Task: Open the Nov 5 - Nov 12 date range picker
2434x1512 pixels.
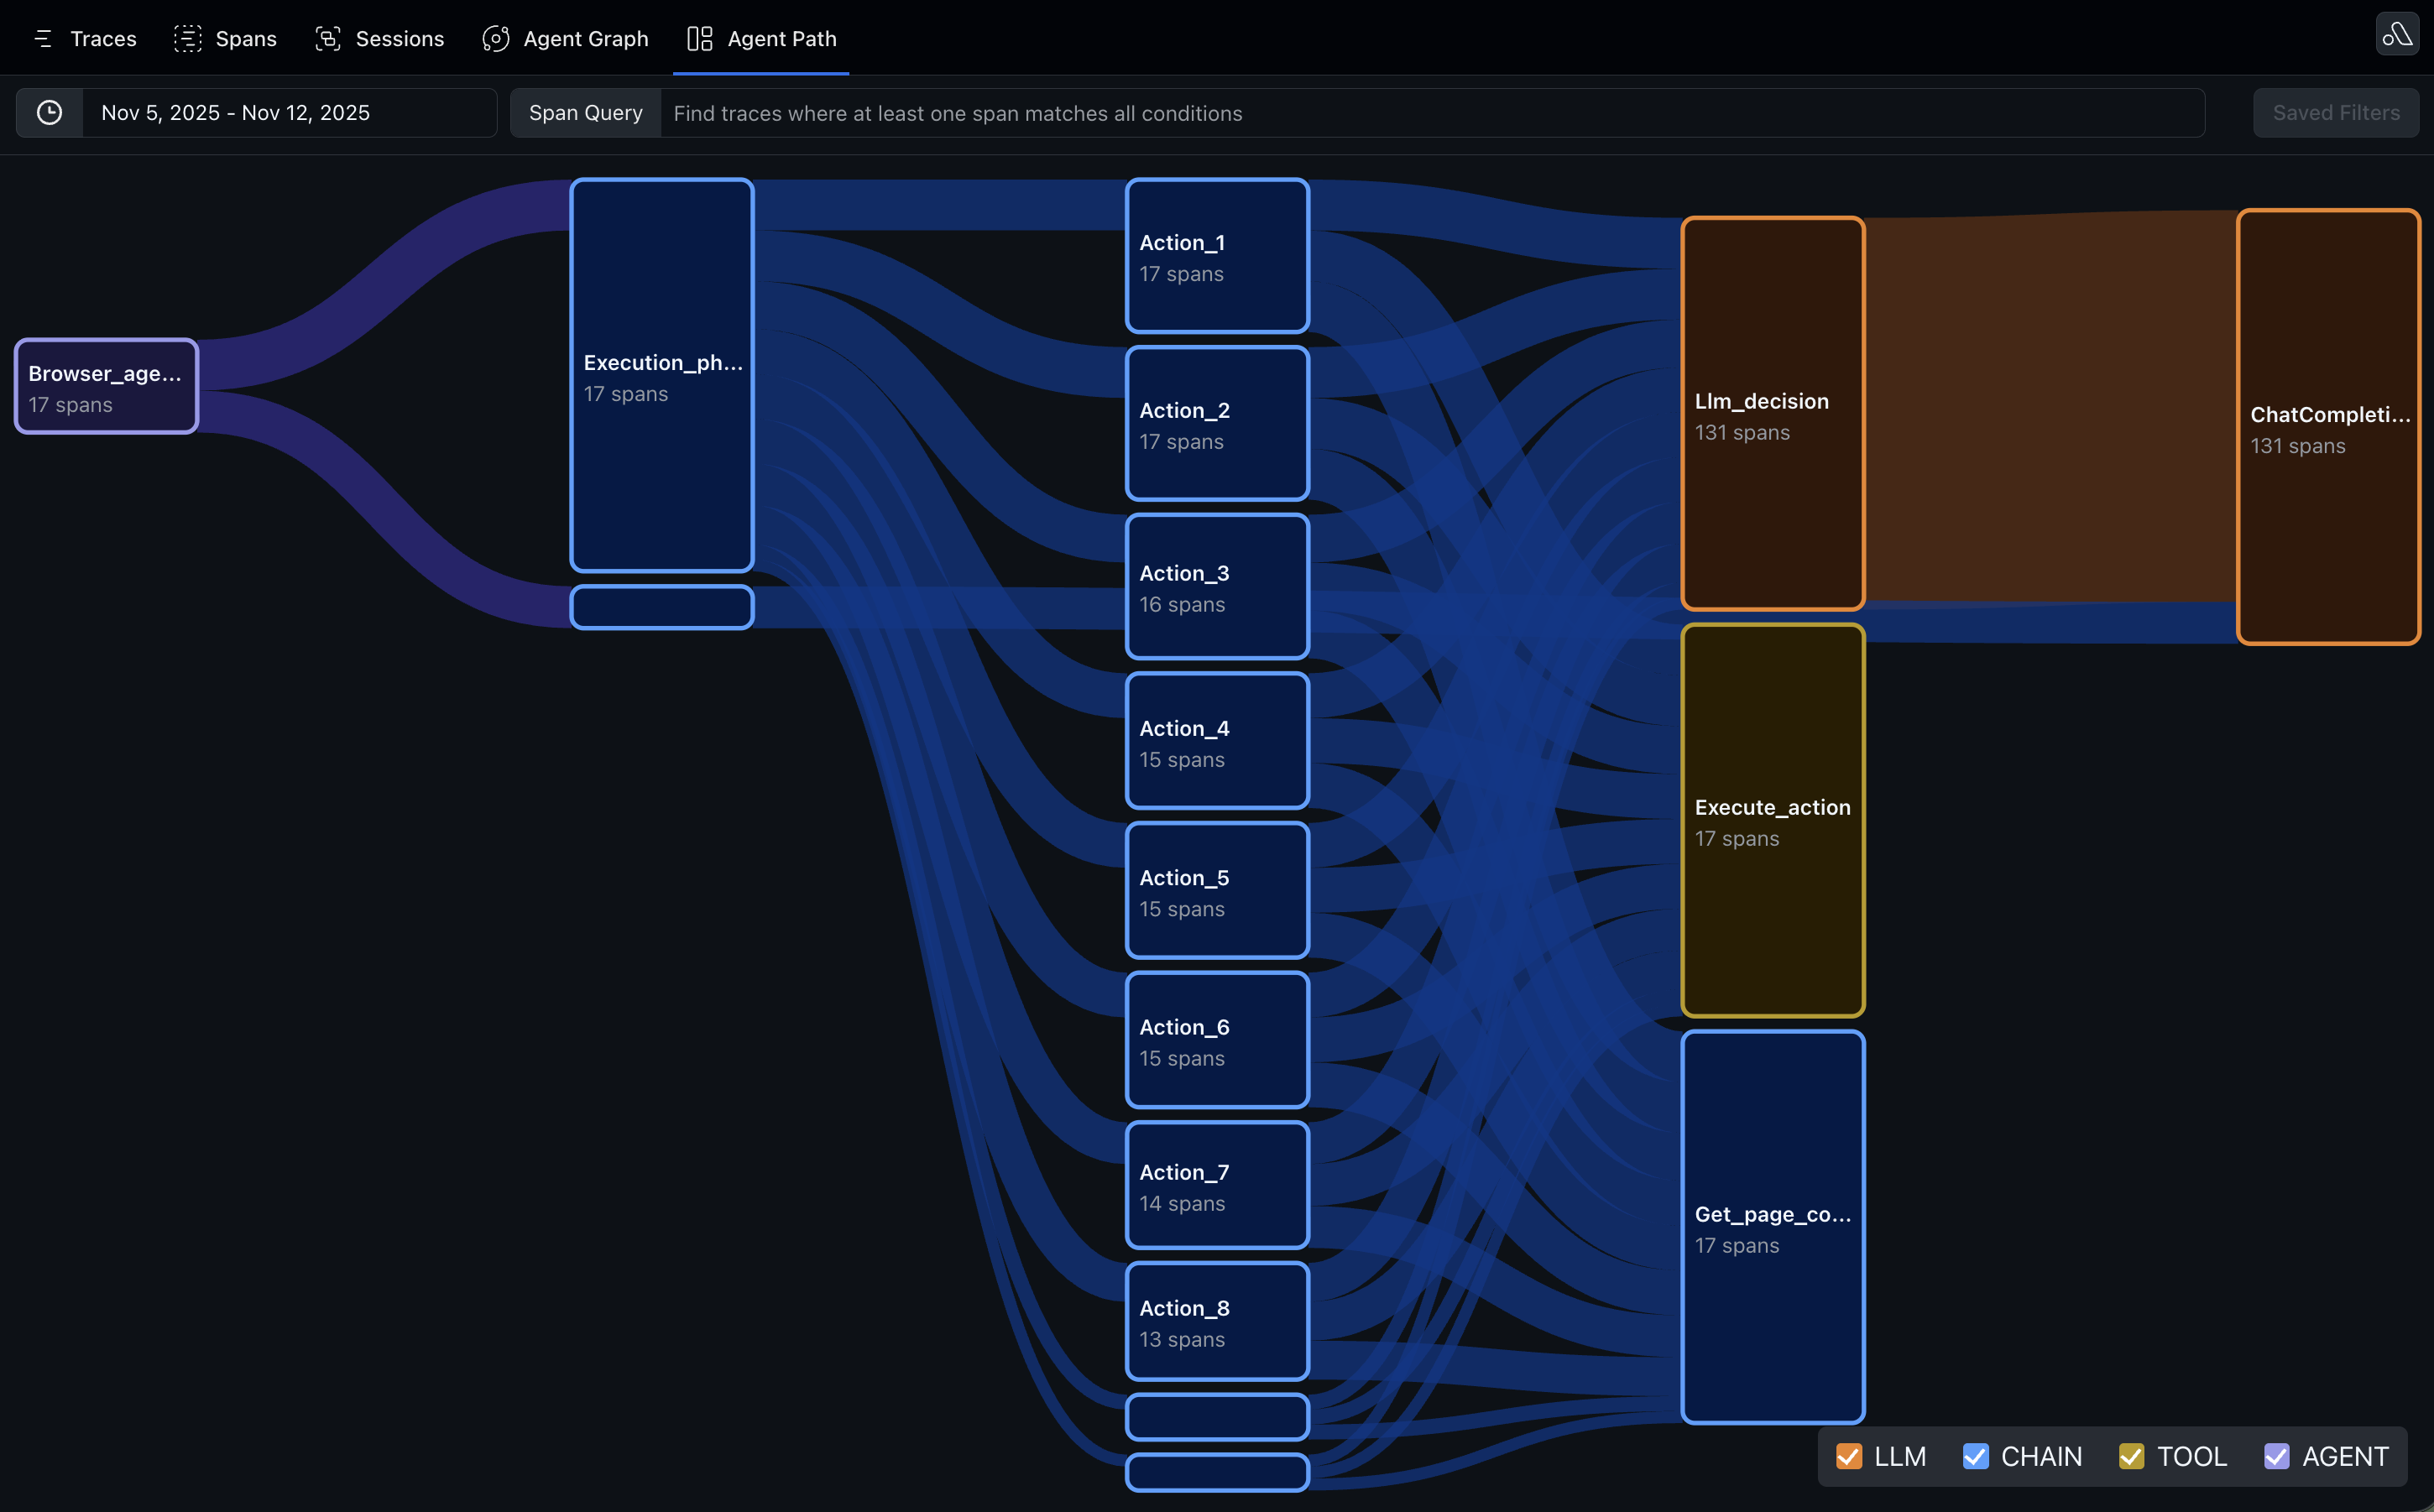Action: point(288,113)
